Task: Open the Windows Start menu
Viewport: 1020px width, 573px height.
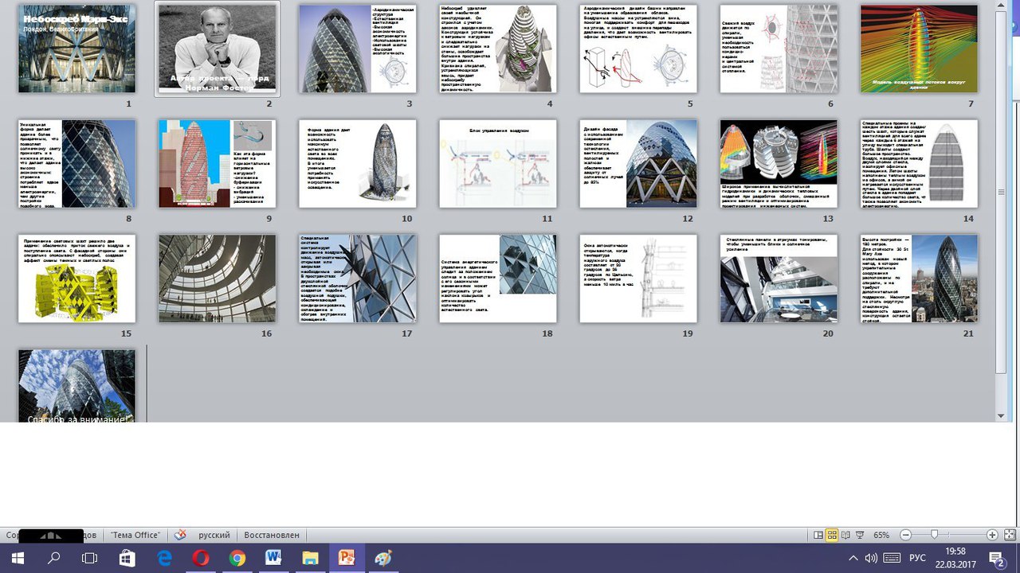Action: point(18,558)
